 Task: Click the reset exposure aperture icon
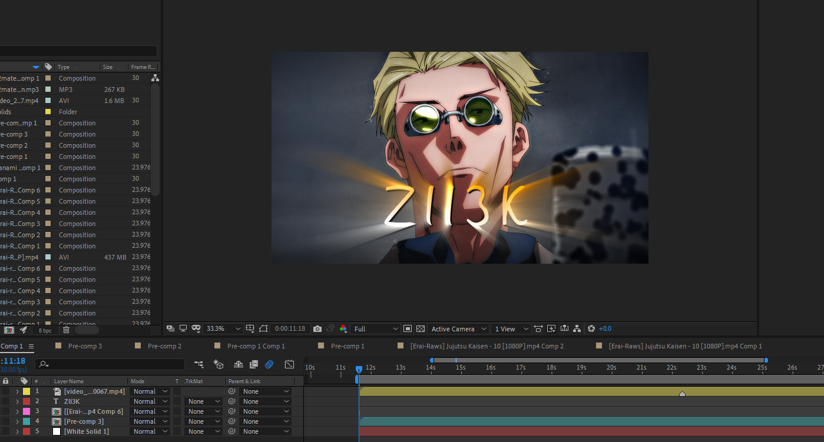click(591, 329)
